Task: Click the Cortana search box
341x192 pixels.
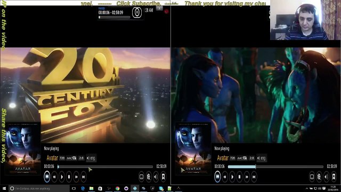Action: [39, 188]
